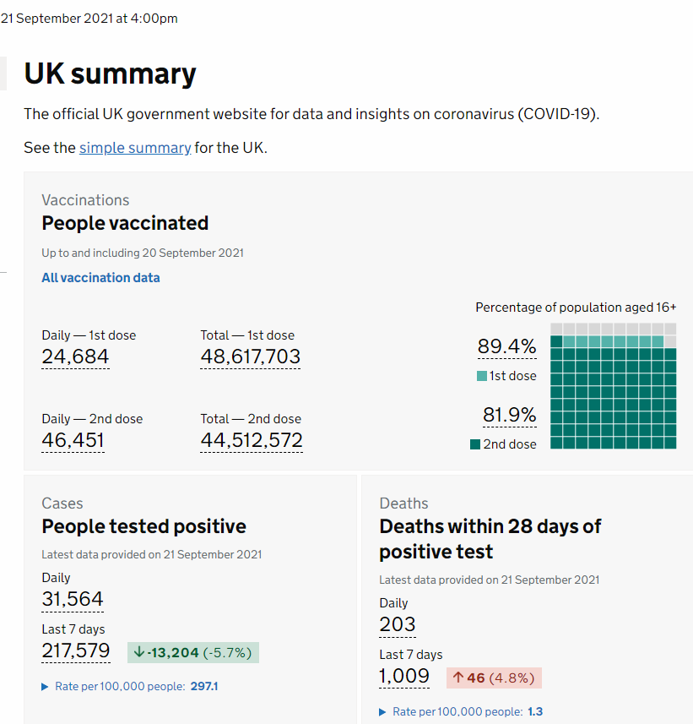
Task: Click the last 7 days deaths 1,009
Action: pos(404,676)
